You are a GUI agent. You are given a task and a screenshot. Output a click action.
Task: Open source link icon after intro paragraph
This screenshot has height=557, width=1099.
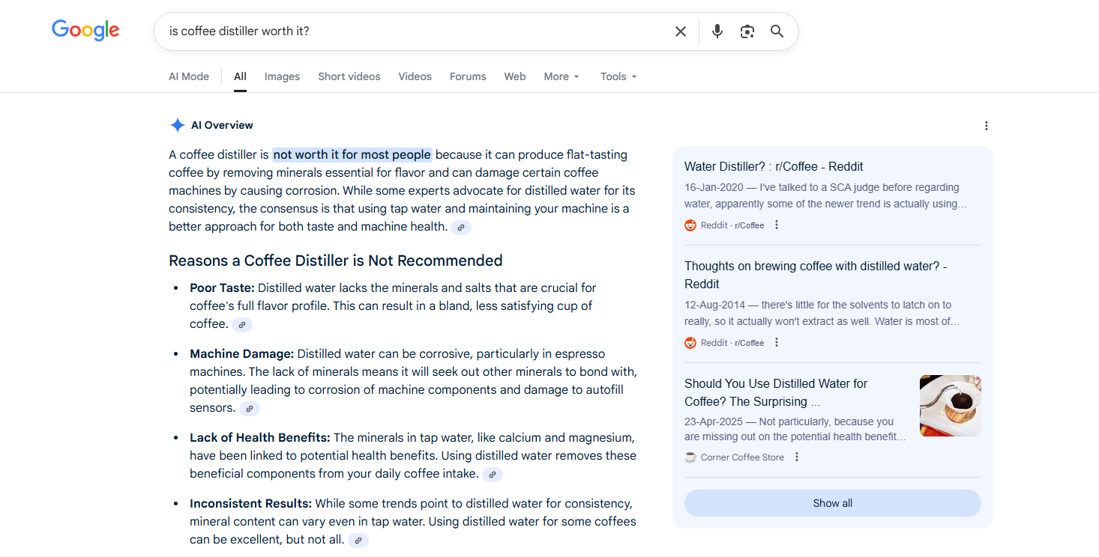[x=461, y=228]
